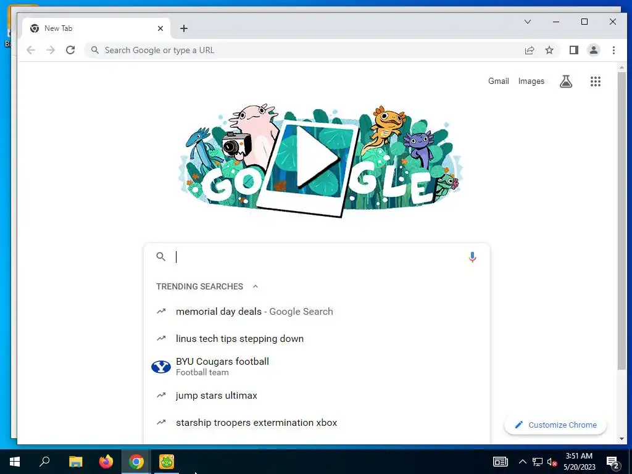This screenshot has height=474, width=632.
Task: Open the Search Labs flask icon
Action: (566, 81)
